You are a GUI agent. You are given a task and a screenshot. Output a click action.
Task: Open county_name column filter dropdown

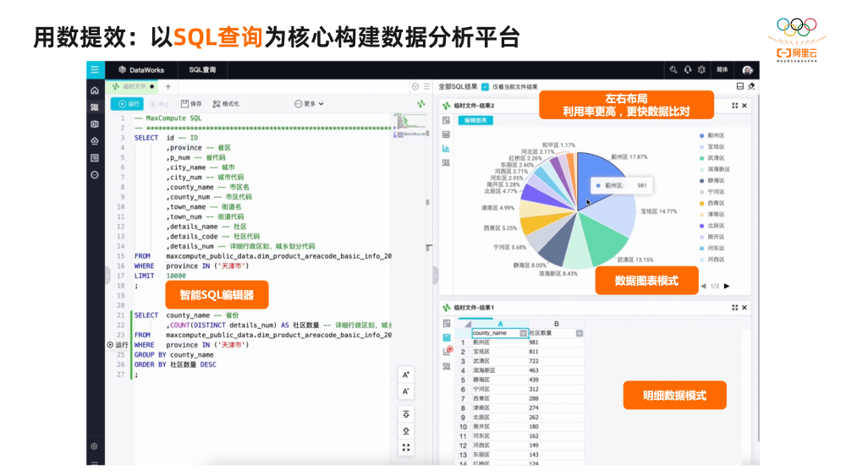pos(524,333)
